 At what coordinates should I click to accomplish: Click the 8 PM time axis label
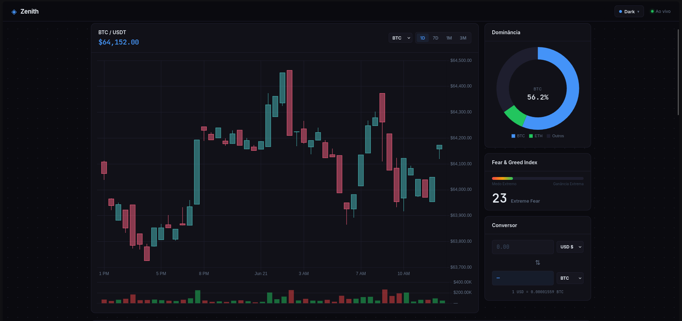click(204, 274)
